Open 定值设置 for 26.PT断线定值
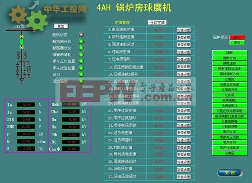 [x=183, y=147]
